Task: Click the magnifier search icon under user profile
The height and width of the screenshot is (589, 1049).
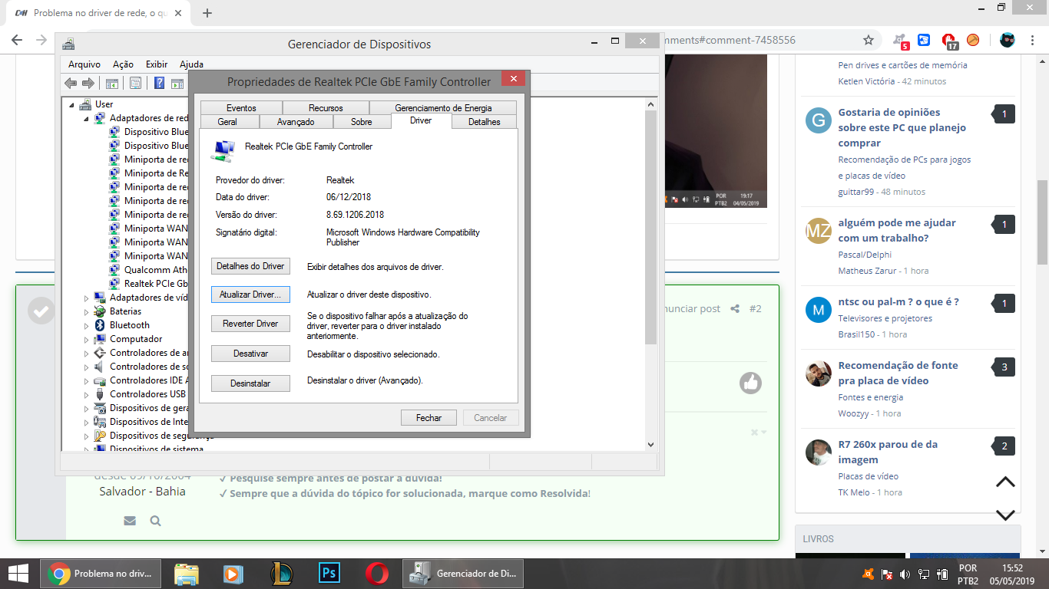Action: pos(155,521)
